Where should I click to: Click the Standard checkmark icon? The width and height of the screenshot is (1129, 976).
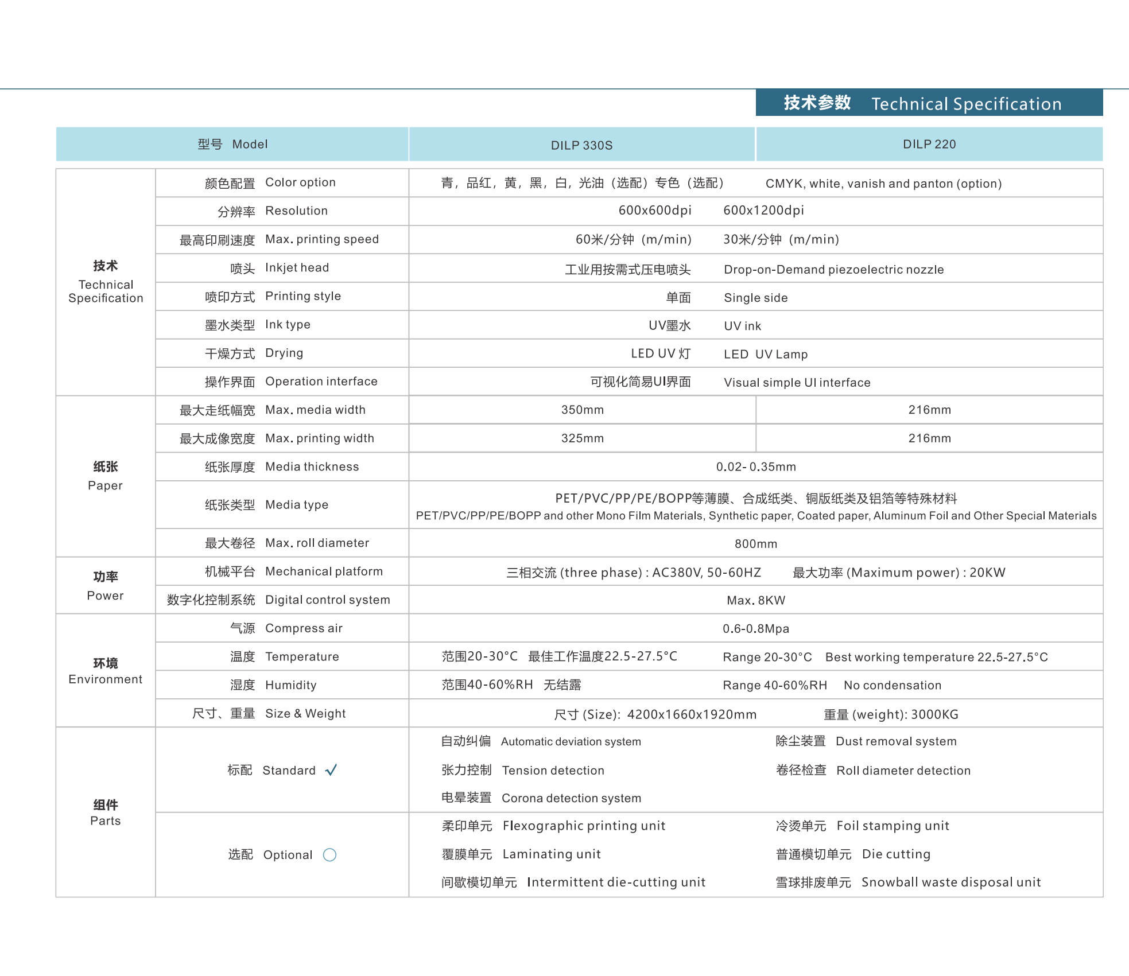pos(331,770)
